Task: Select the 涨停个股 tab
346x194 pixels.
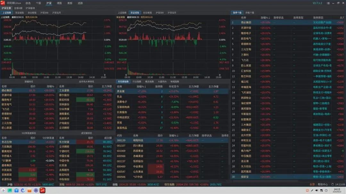Action: 237,13
